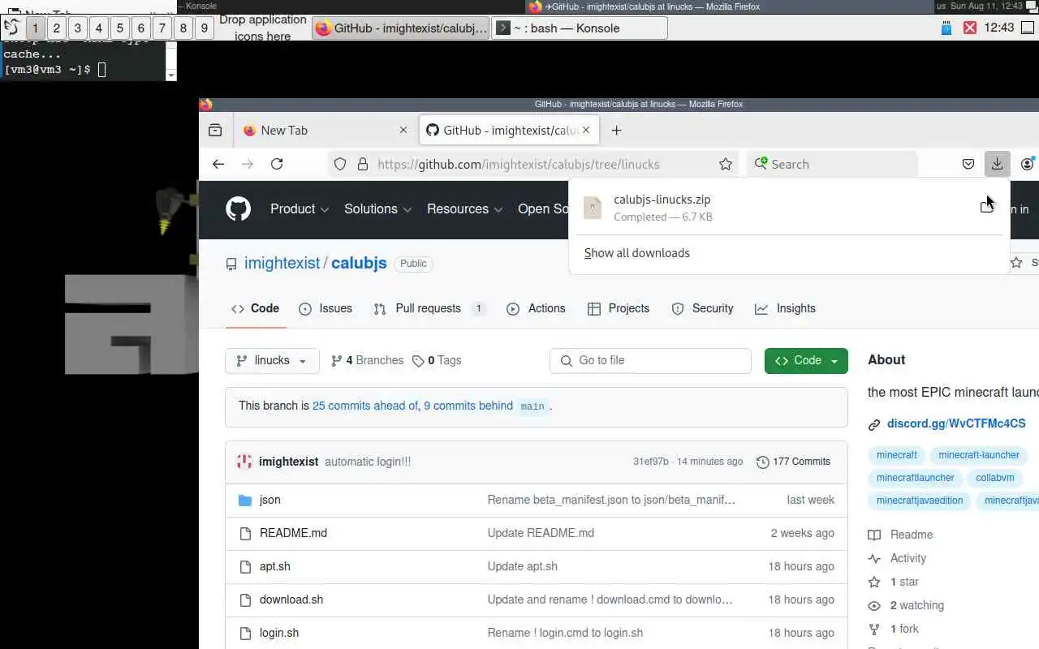Click the json folder icon
Screen dimensions: 1039x649
click(245, 500)
